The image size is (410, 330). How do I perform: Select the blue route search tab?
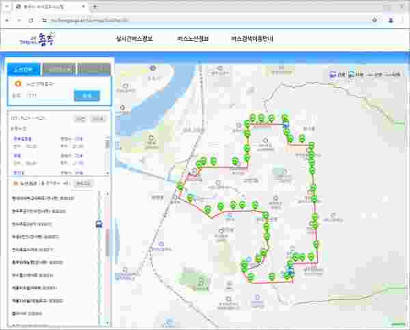click(x=23, y=69)
